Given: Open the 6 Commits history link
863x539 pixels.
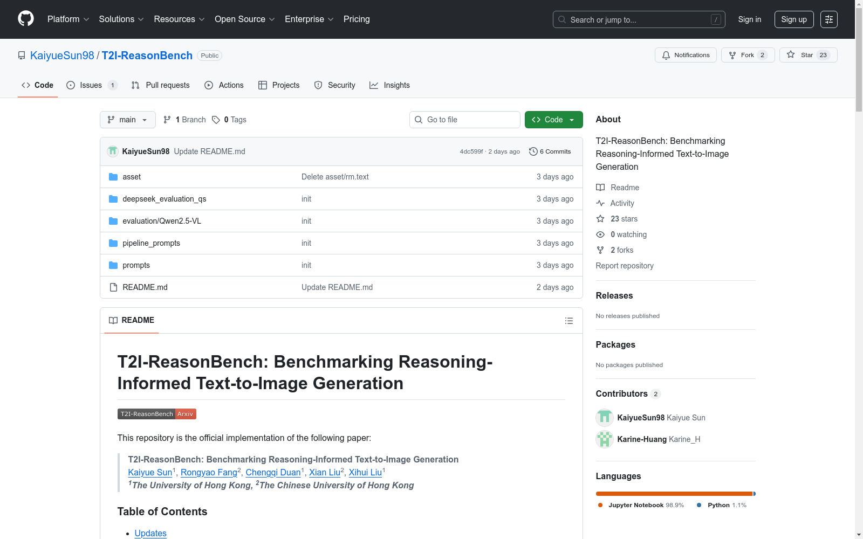Looking at the screenshot, I should point(550,151).
